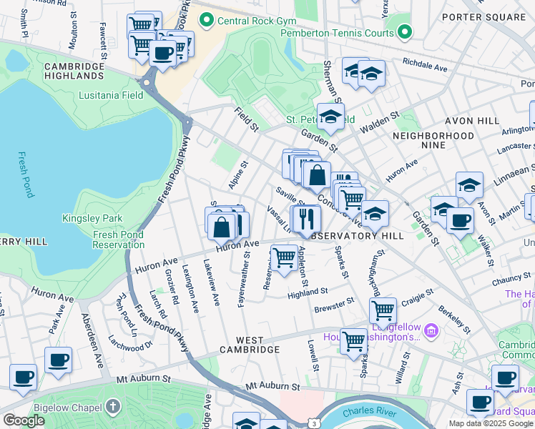Click the Linnaean St street label
Image resolution: width=535 pixels, height=429 pixels.
(514, 175)
